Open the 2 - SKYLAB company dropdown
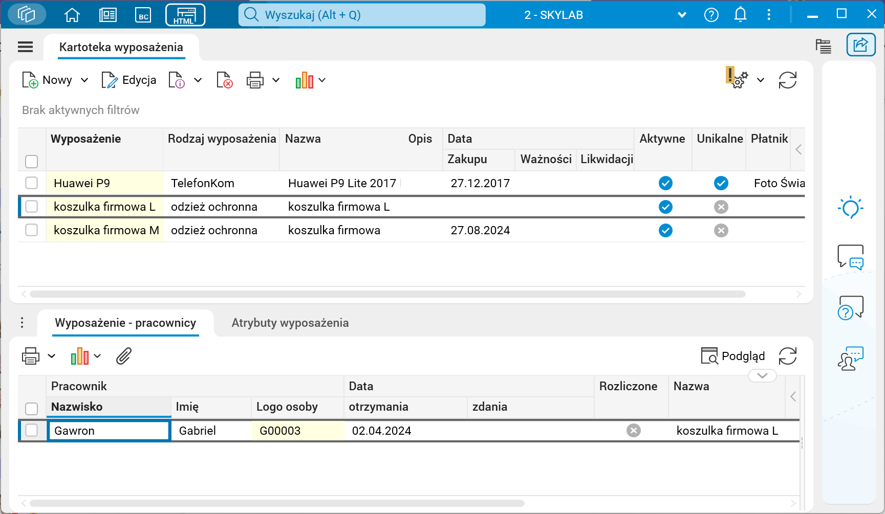The image size is (885, 514). 681,15
